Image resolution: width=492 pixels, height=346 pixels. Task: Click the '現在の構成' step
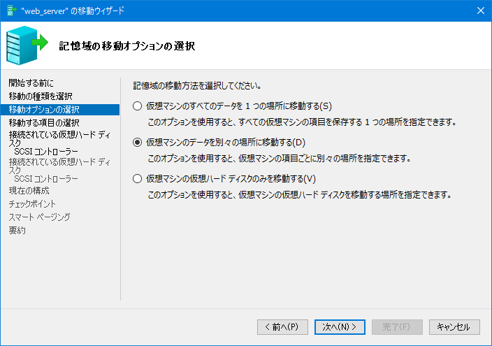pyautogui.click(x=29, y=191)
